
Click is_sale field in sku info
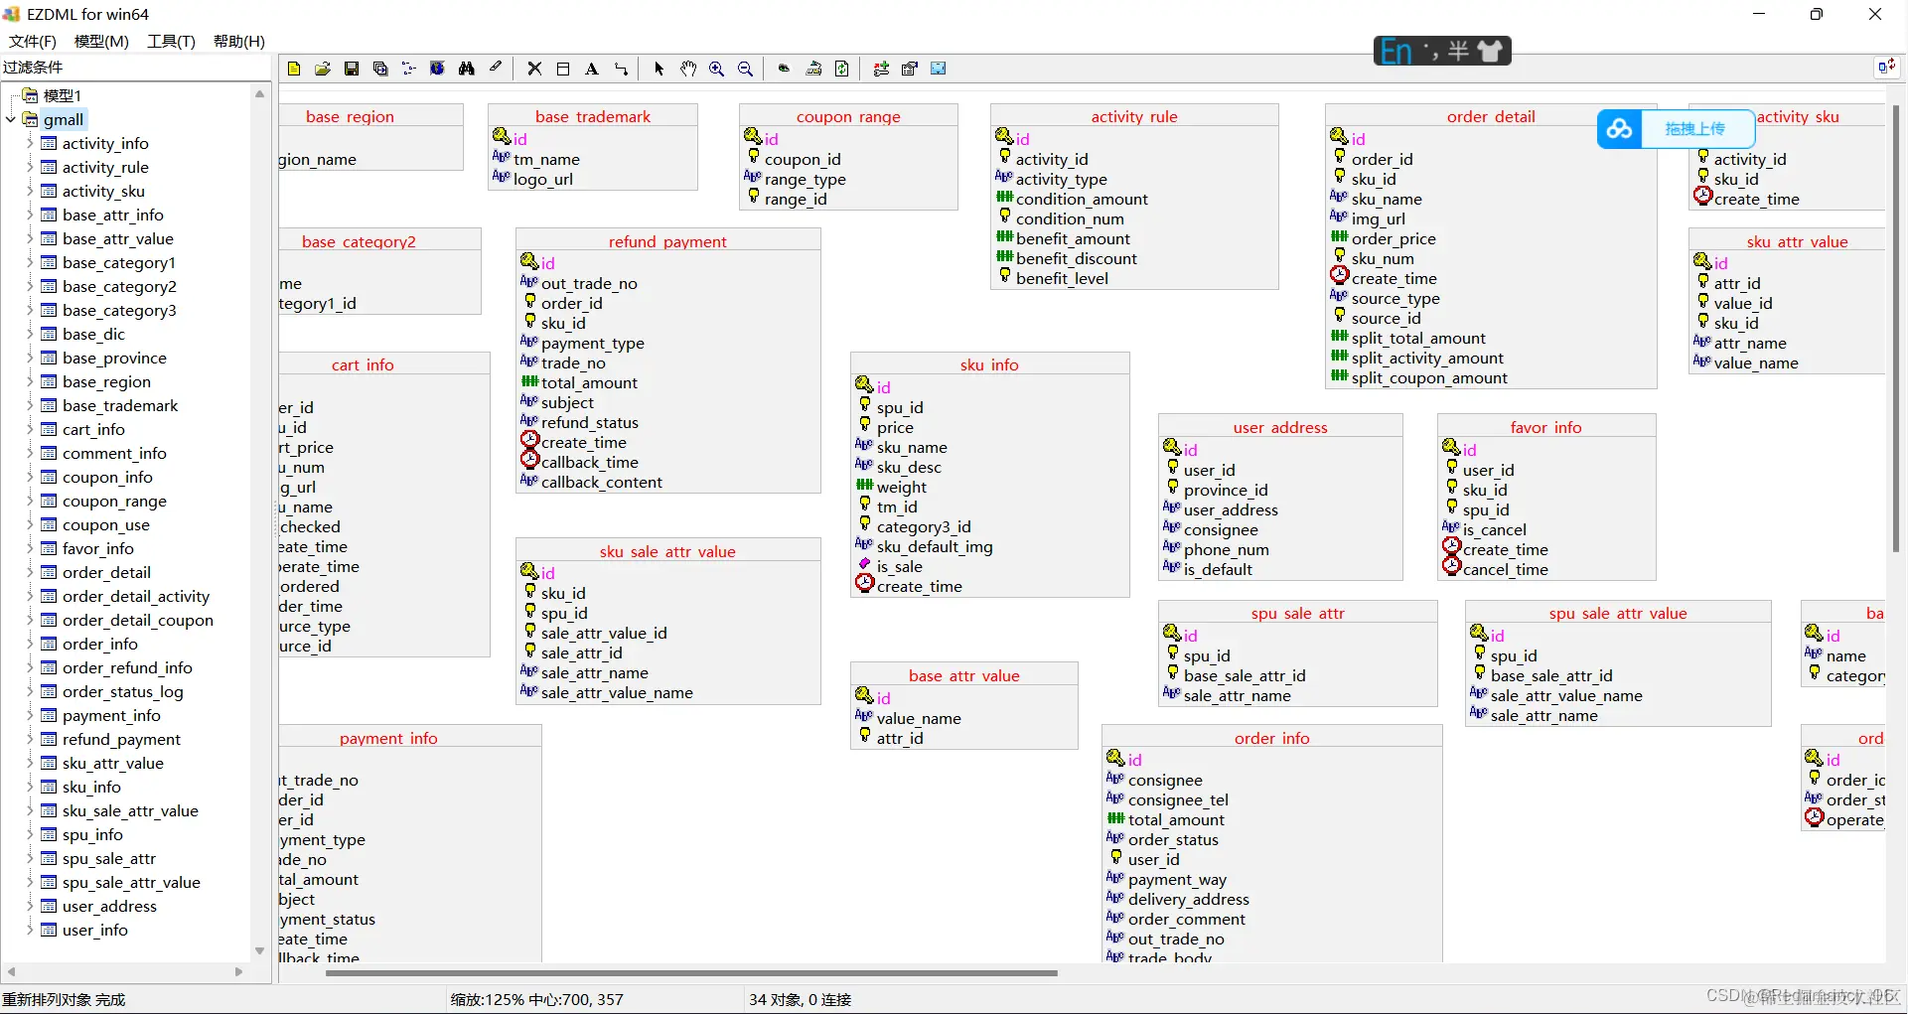point(899,566)
